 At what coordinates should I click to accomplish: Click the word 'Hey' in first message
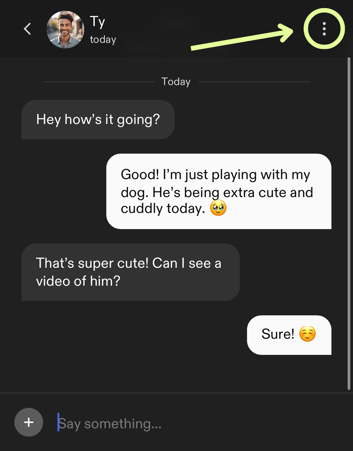click(x=49, y=120)
